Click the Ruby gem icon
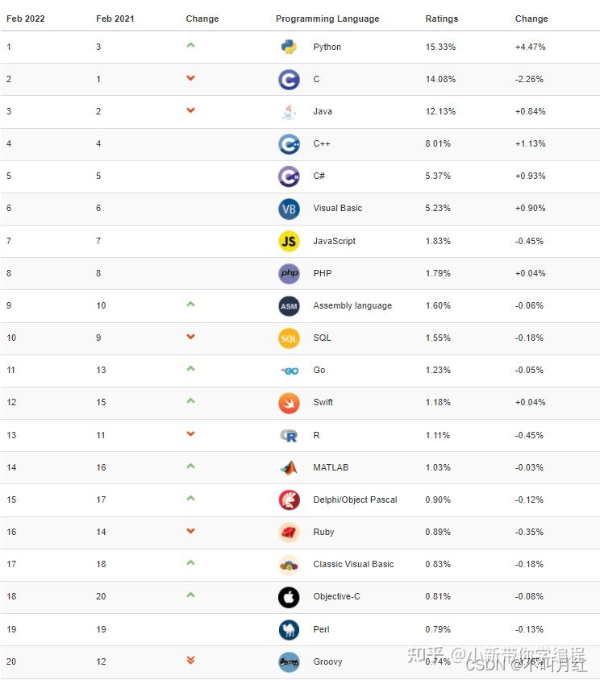 289,532
